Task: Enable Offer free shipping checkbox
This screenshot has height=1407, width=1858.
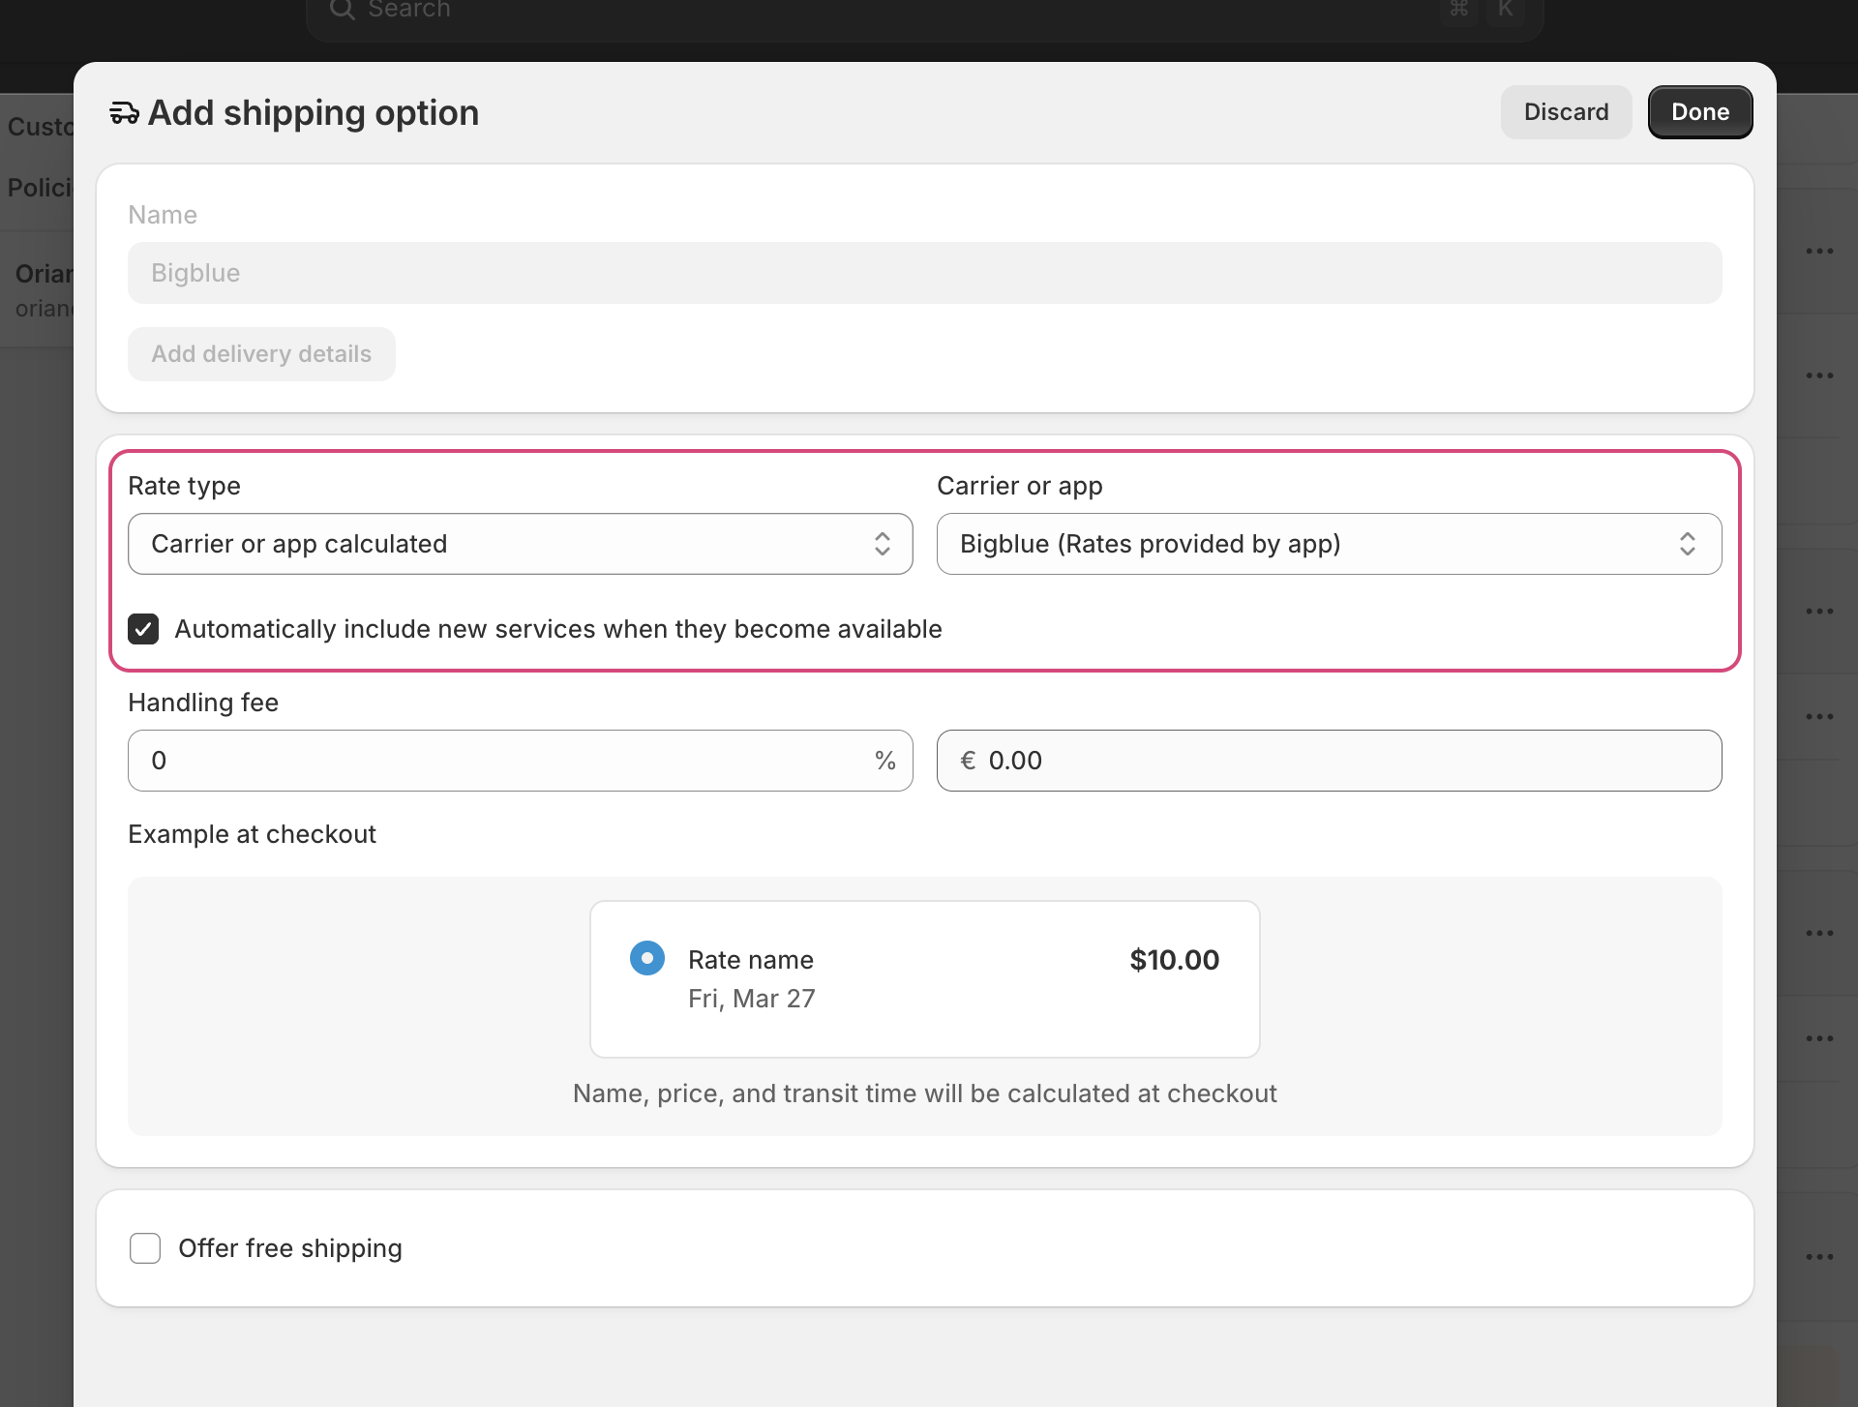Action: (x=145, y=1248)
